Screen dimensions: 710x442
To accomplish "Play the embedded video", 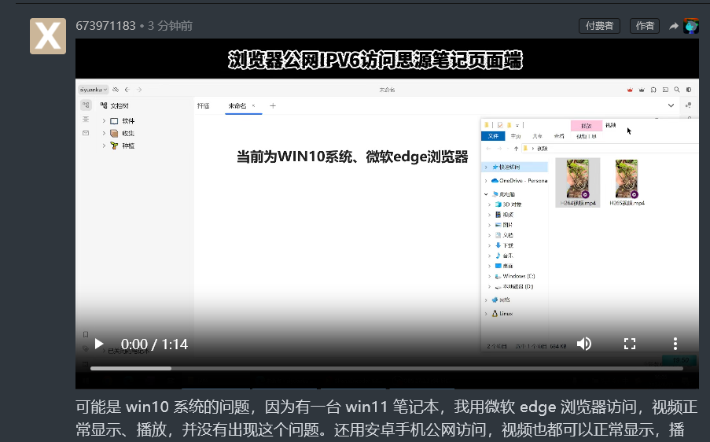I will coord(99,344).
